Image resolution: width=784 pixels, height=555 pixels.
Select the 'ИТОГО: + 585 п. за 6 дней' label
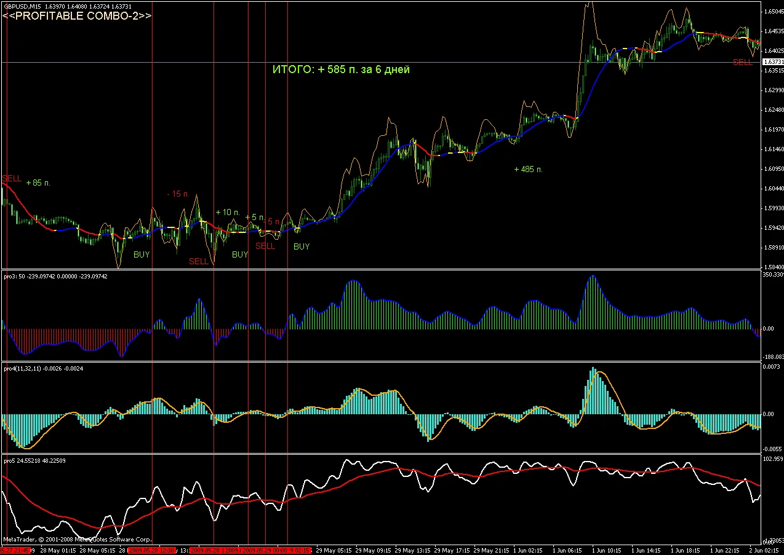[x=341, y=69]
